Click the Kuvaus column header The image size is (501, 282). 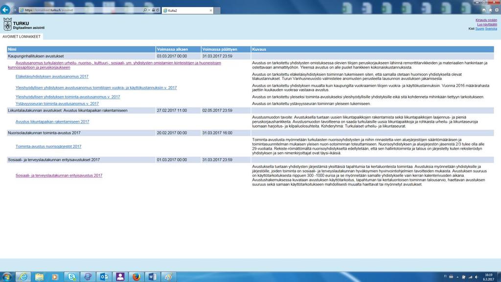pyautogui.click(x=372, y=49)
